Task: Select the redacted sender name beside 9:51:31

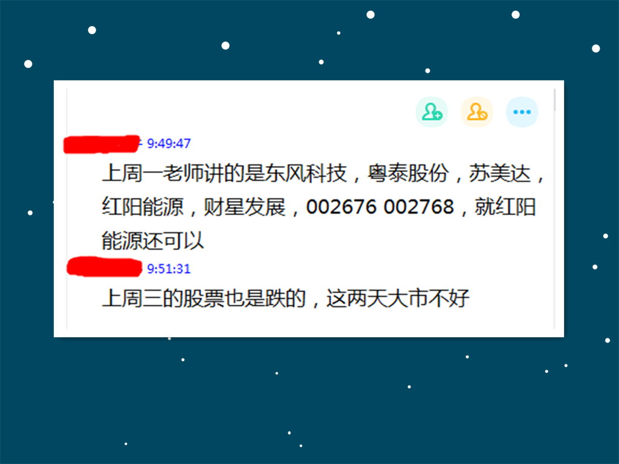Action: [104, 267]
